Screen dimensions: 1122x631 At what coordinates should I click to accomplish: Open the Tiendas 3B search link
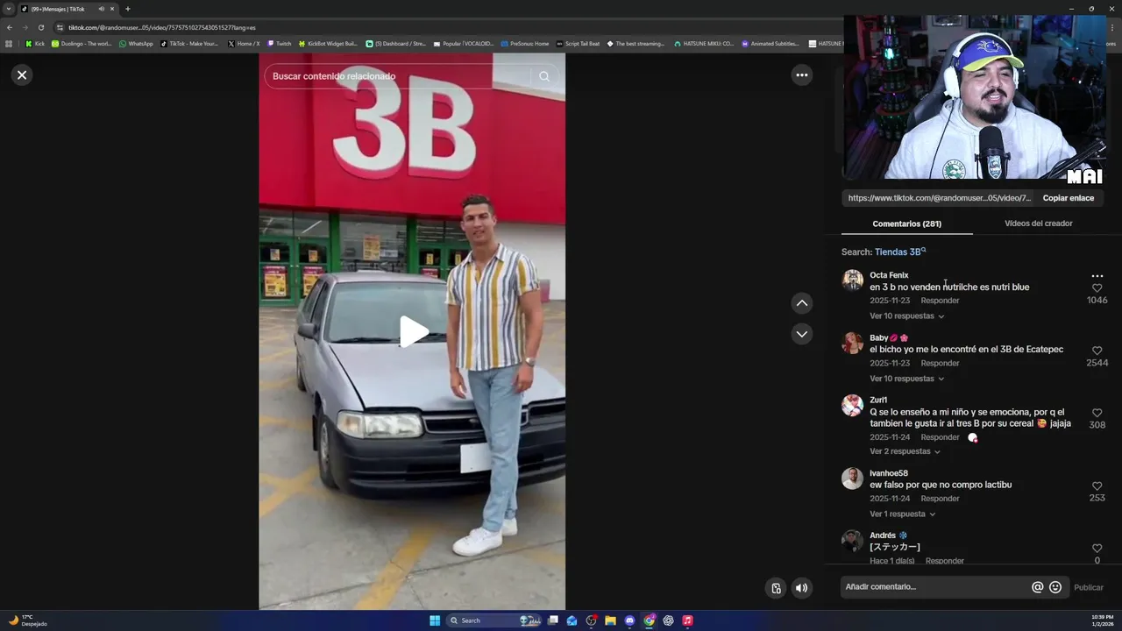[x=899, y=252]
